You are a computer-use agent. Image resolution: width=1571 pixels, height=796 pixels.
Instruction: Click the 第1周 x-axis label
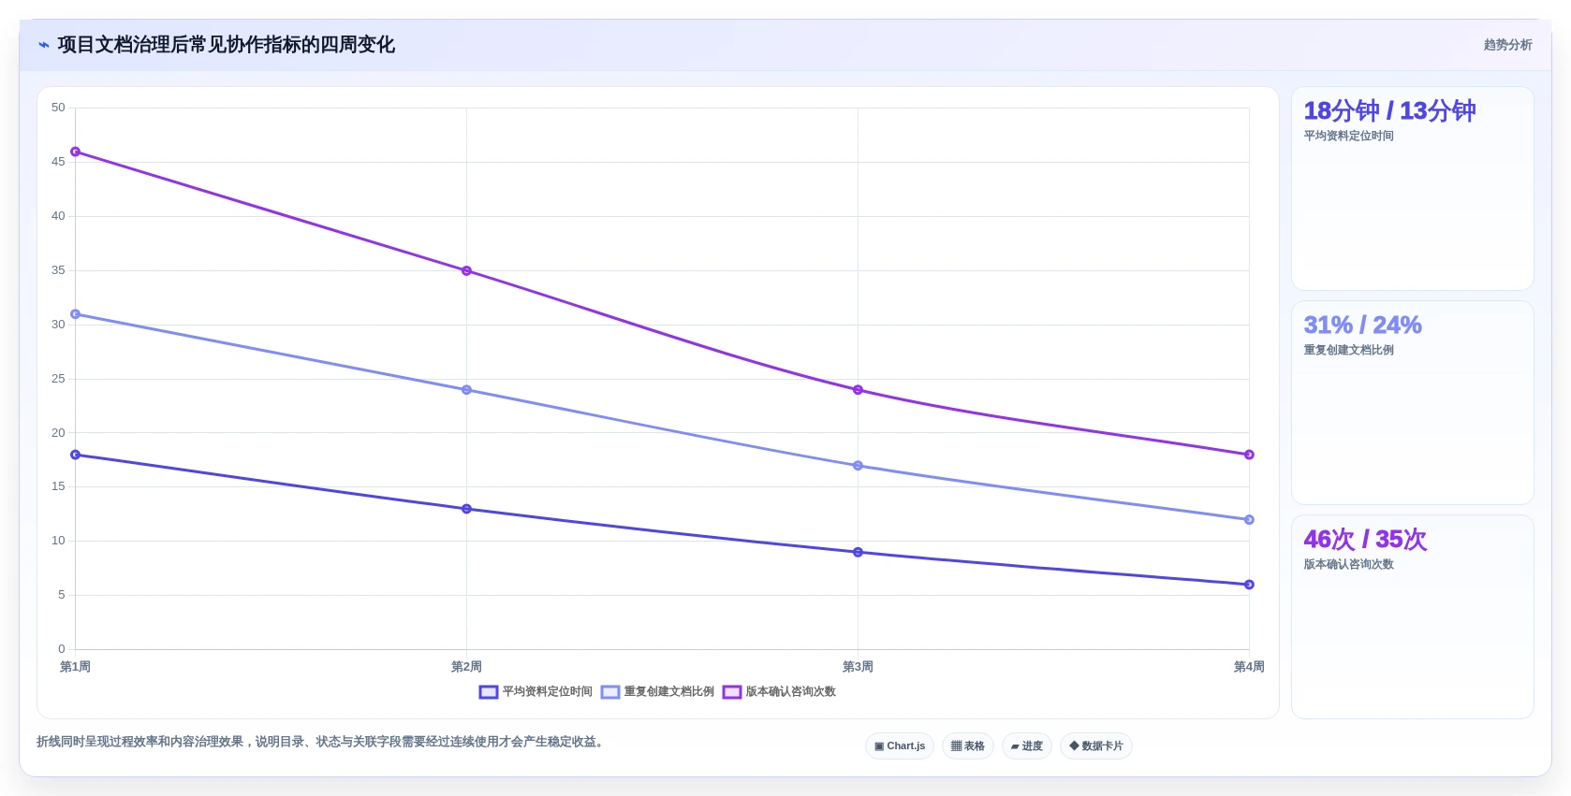click(x=75, y=667)
